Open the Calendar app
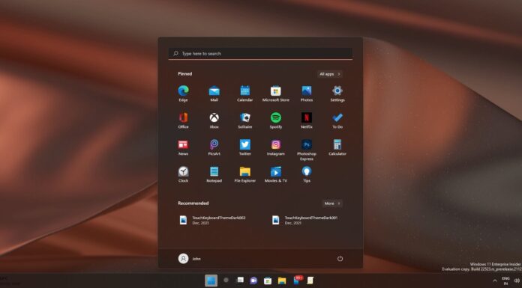This screenshot has height=288, width=522. tap(245, 93)
